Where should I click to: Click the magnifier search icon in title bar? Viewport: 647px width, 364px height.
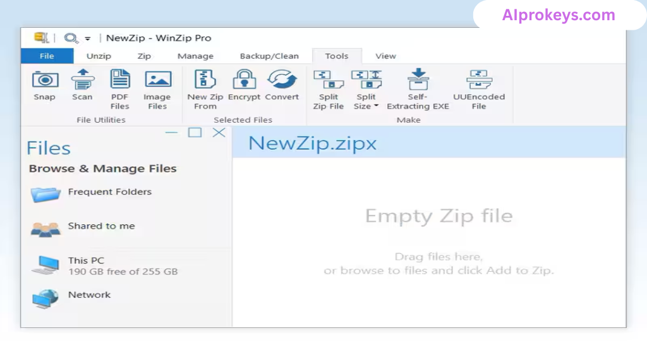(71, 38)
